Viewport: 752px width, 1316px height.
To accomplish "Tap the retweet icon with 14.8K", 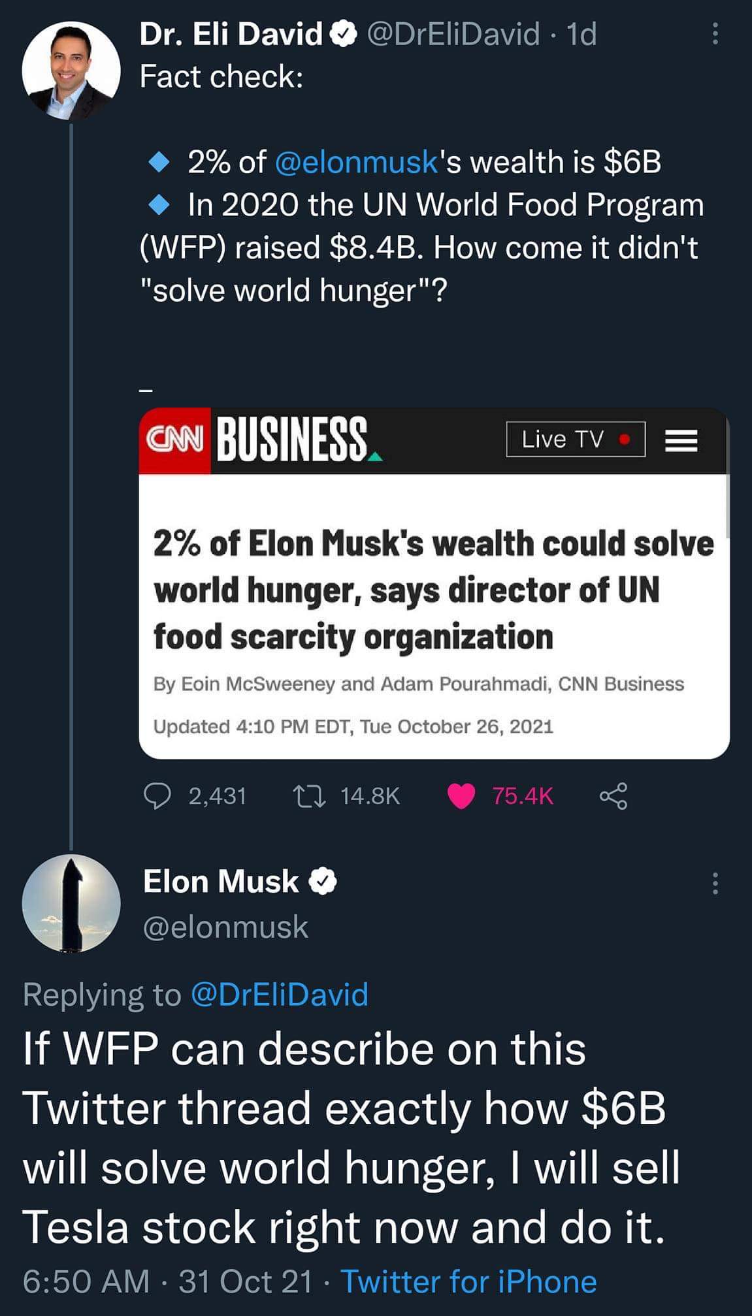I will click(x=310, y=796).
